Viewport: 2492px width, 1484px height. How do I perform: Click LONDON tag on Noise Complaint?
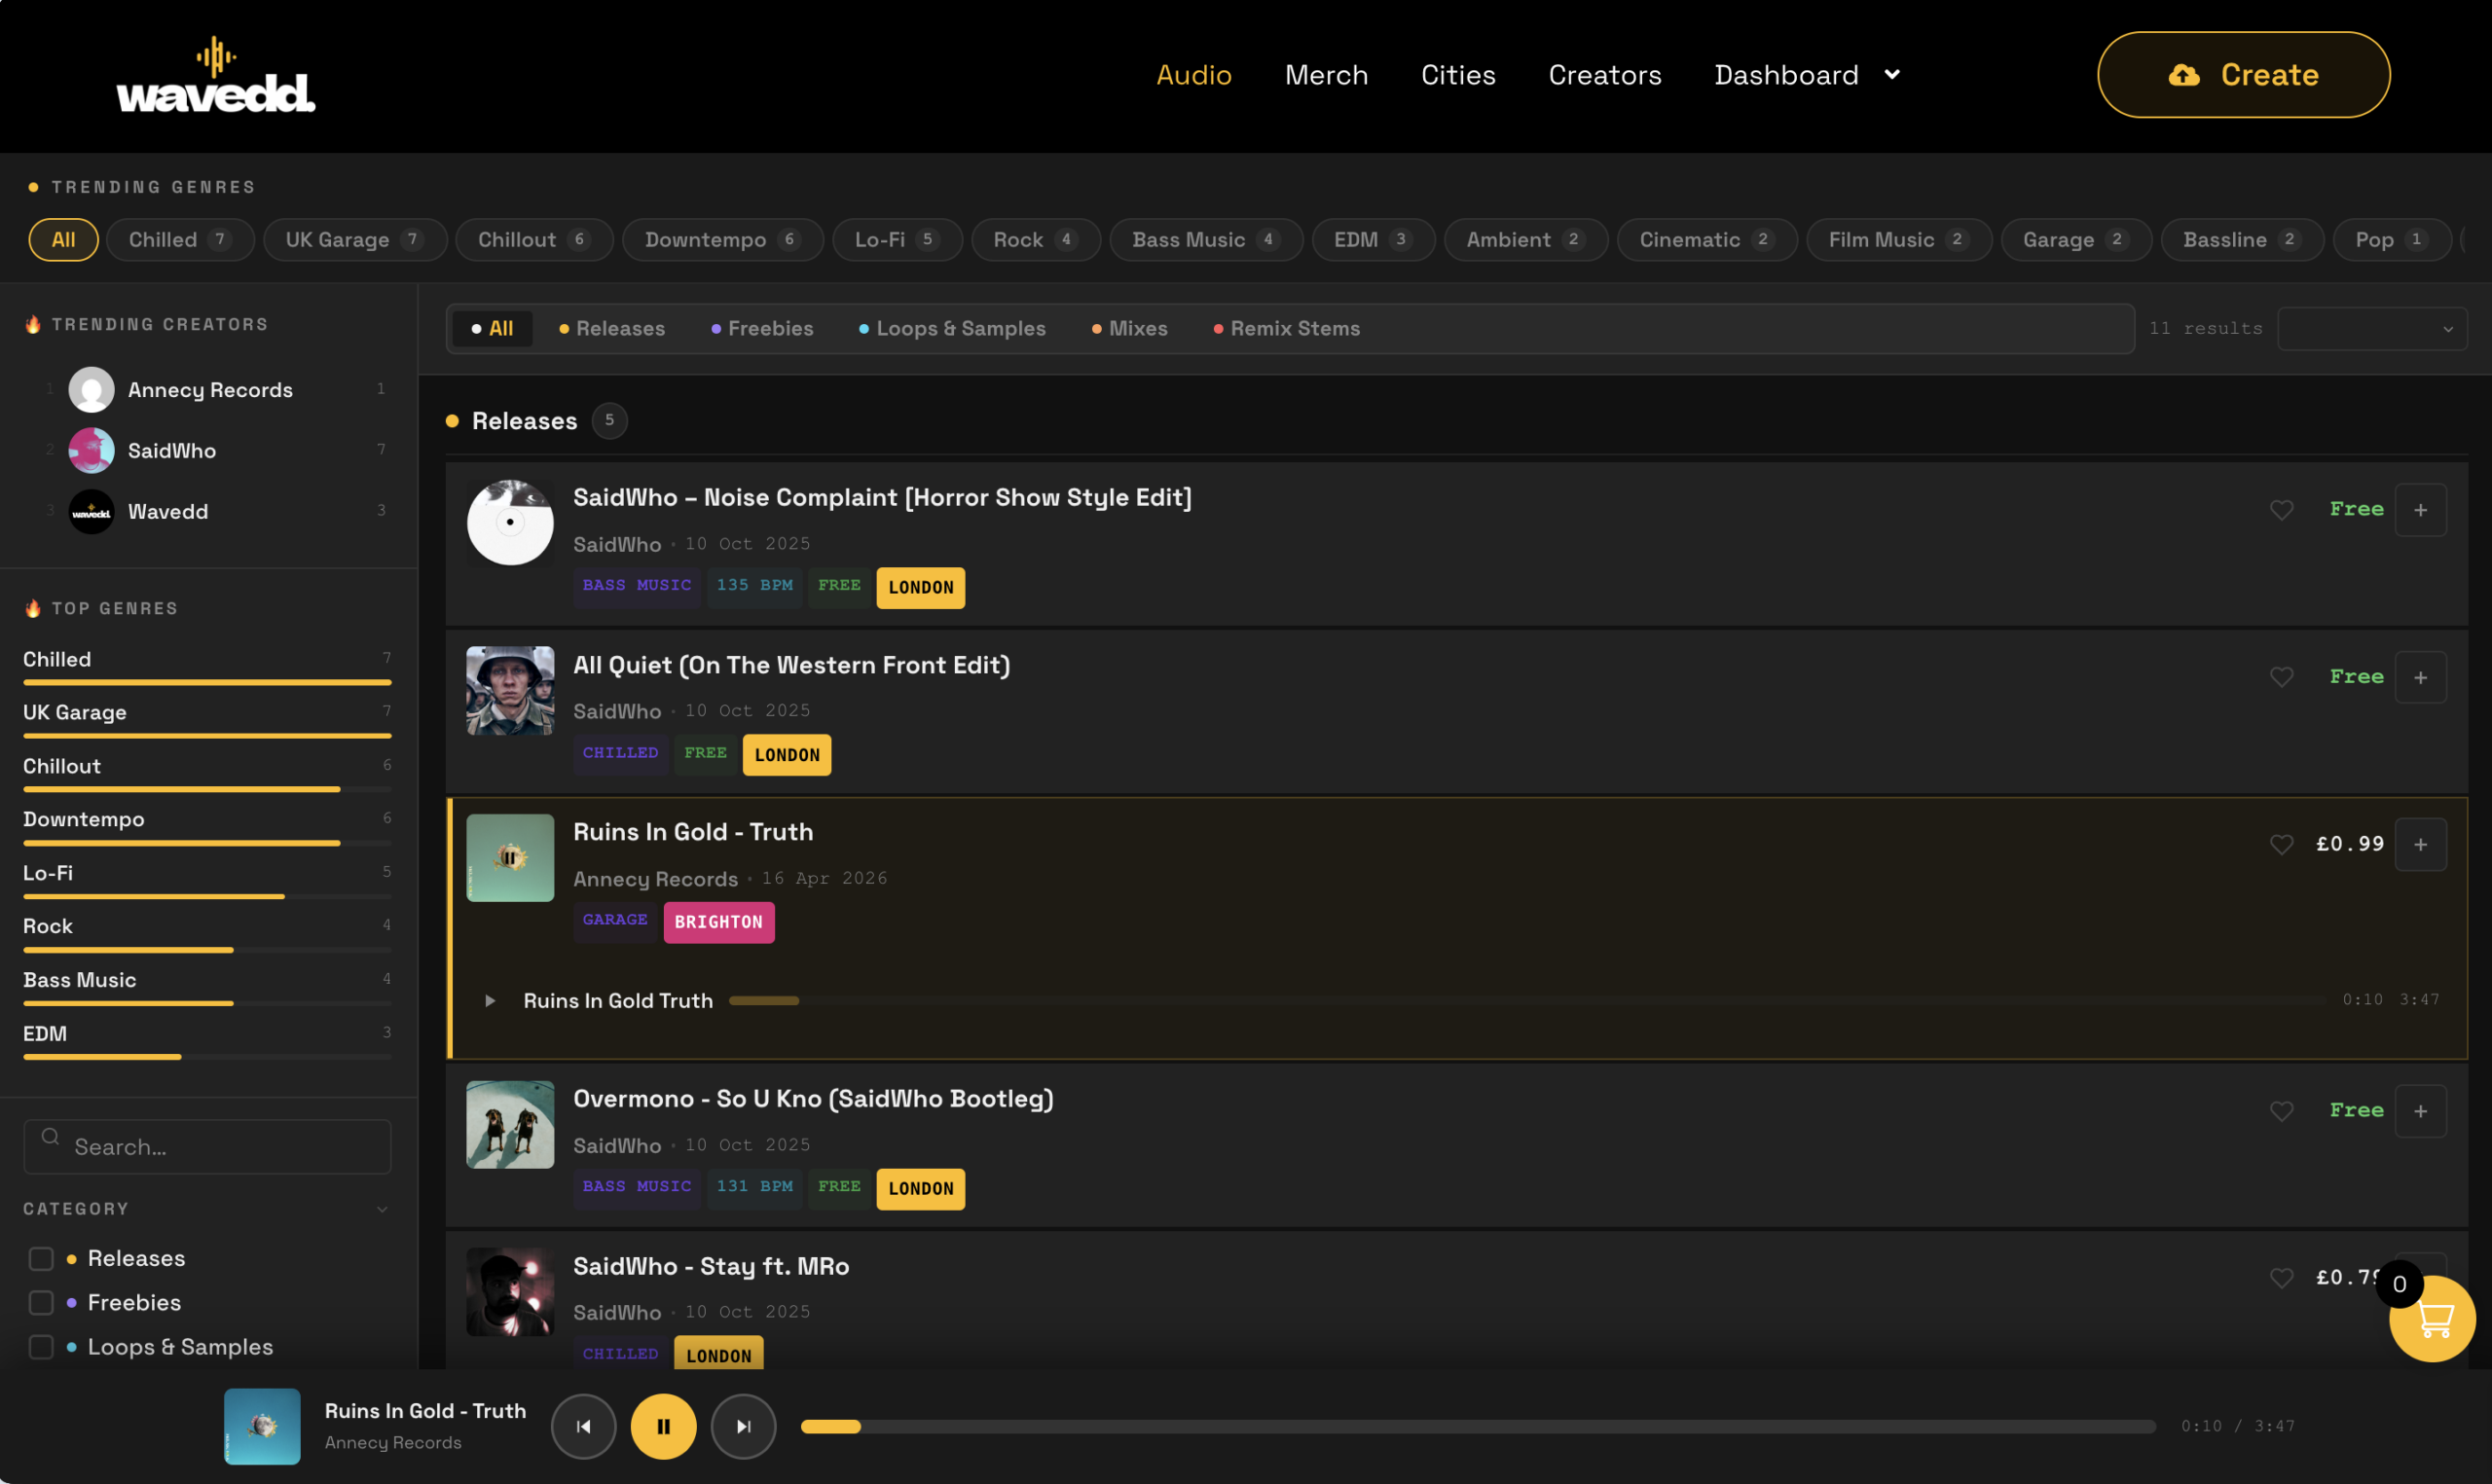tap(921, 587)
